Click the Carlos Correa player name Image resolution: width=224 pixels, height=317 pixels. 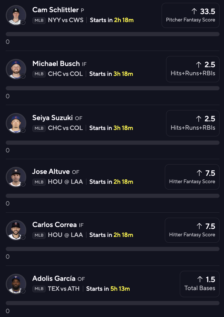tap(54, 225)
